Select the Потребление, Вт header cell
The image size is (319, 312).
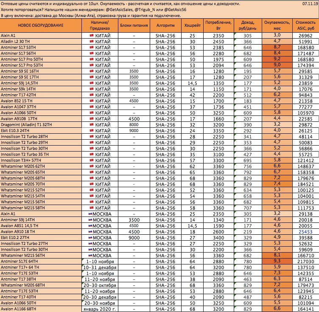pos(218,25)
